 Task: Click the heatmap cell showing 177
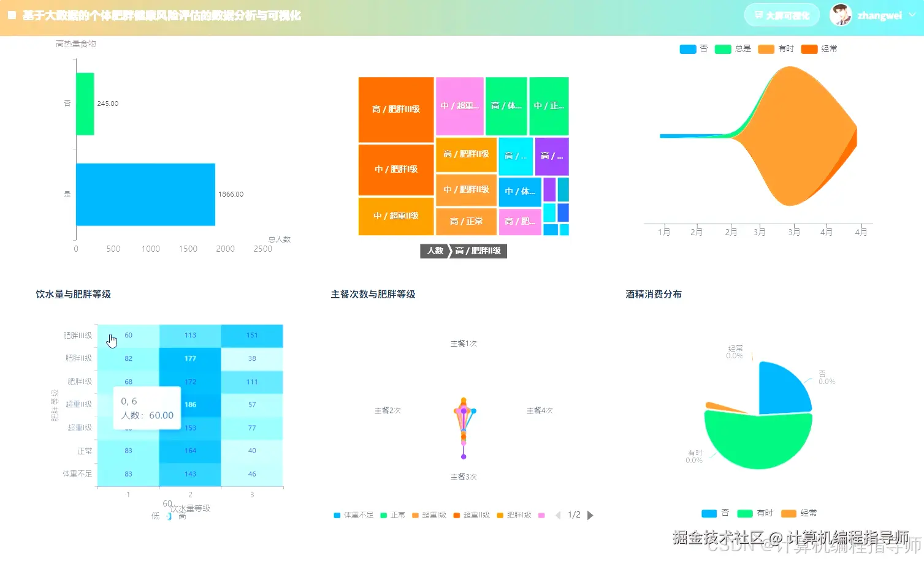pos(190,359)
